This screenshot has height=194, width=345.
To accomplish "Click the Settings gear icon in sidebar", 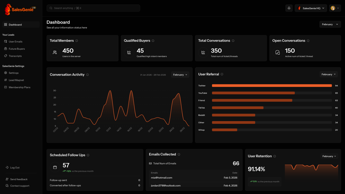I will tap(6, 73).
